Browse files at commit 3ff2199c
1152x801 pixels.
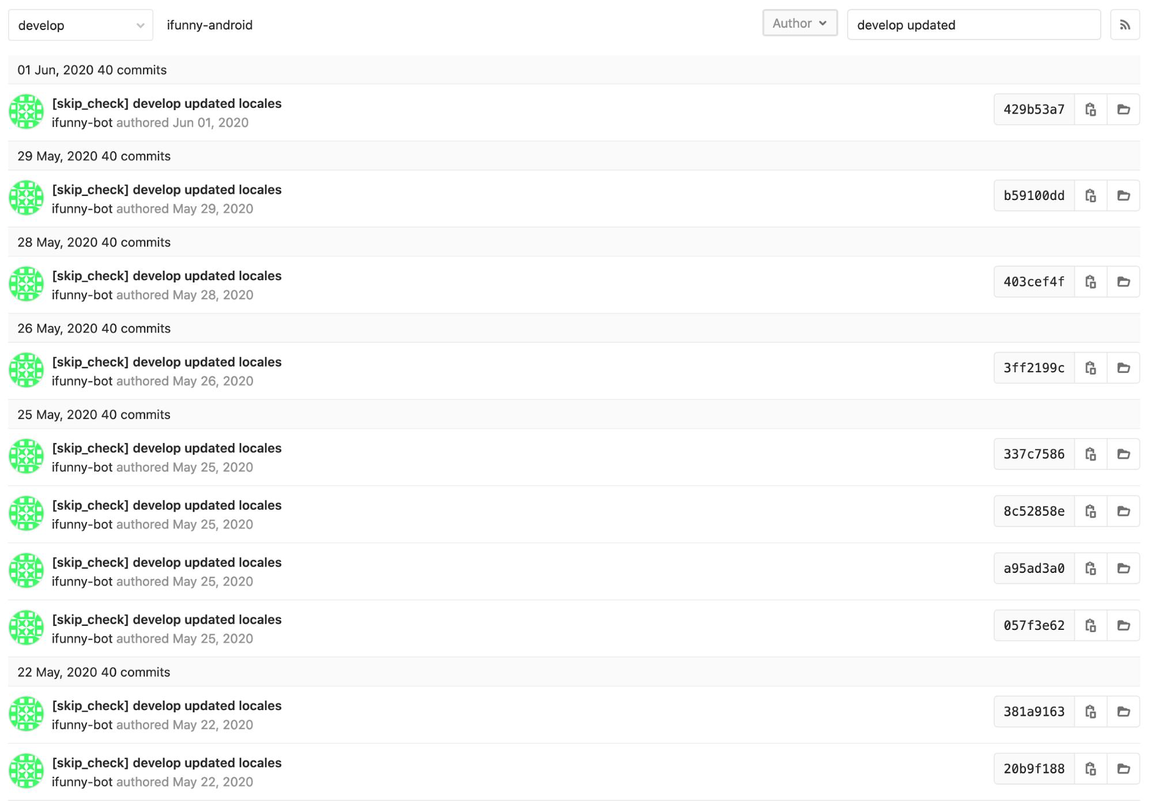coord(1123,368)
